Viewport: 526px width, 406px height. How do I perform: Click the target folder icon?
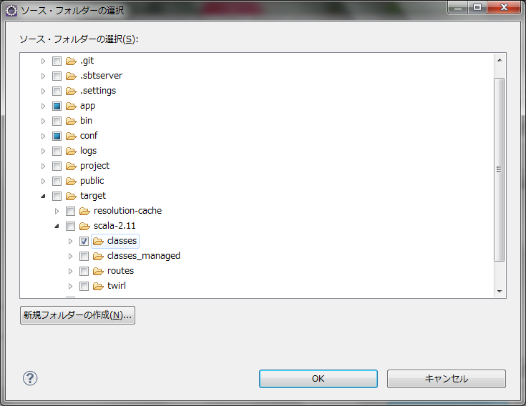coord(71,196)
